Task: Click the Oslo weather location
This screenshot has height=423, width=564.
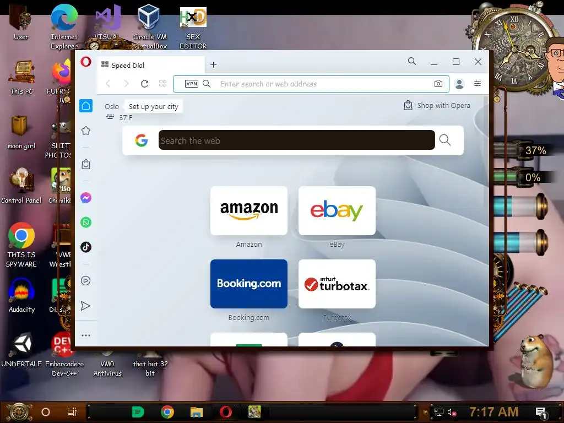Action: 111,106
